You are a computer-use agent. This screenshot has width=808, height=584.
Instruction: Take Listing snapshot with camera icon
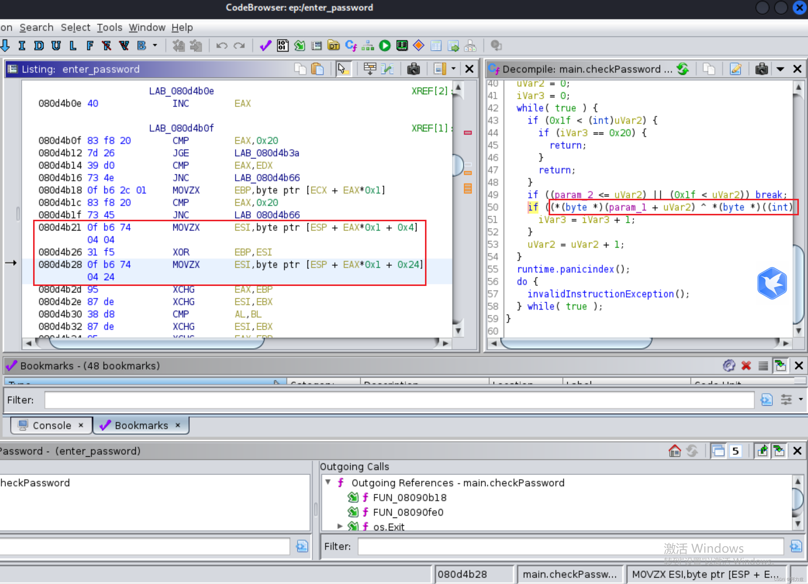click(413, 69)
